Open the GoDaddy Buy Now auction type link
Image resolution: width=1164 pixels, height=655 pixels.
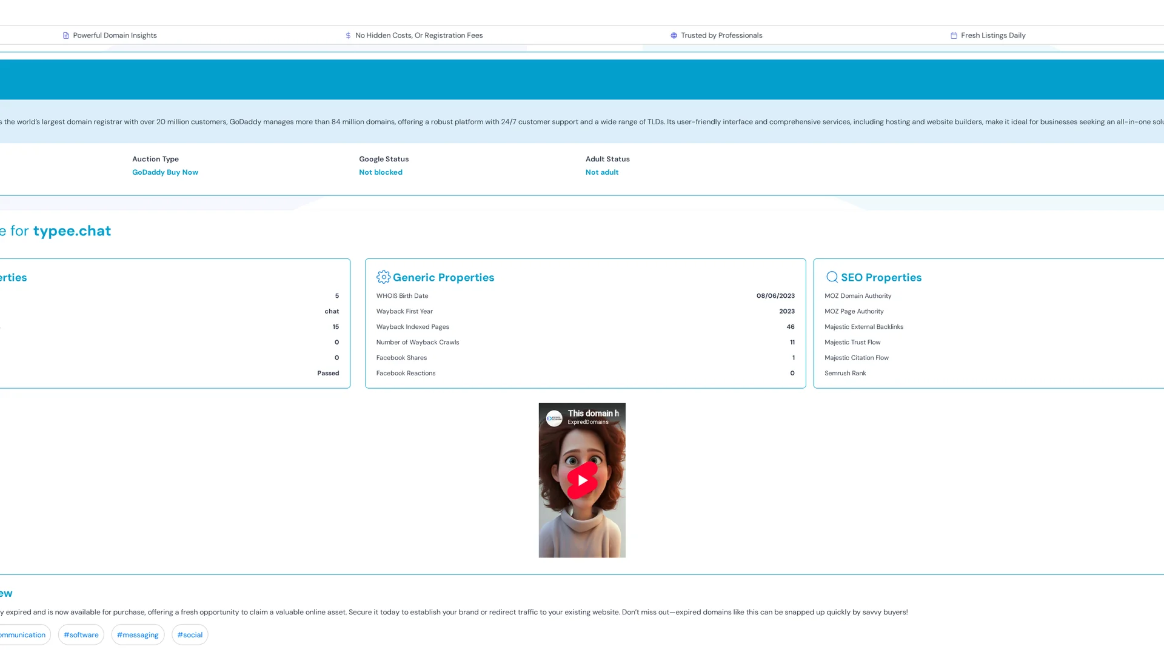(x=165, y=172)
